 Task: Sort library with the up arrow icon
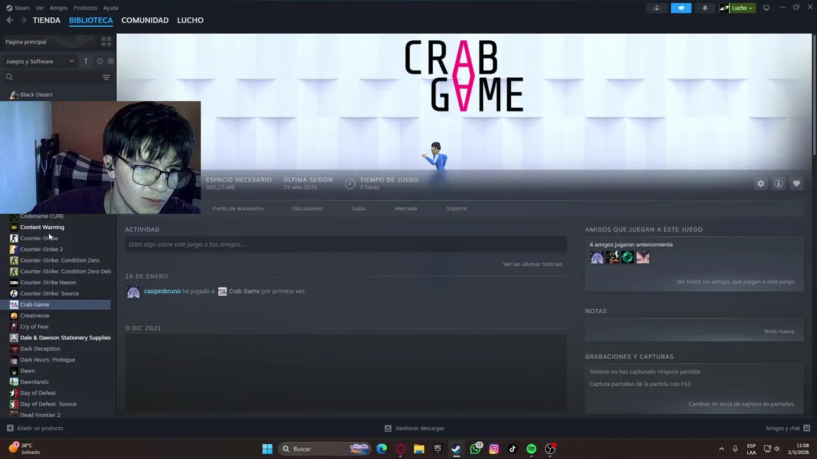(86, 61)
